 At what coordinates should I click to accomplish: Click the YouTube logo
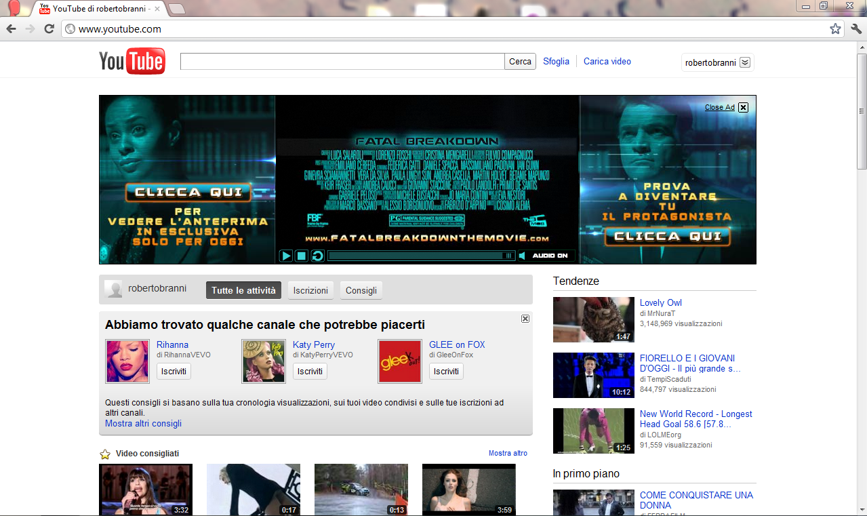pyautogui.click(x=132, y=61)
